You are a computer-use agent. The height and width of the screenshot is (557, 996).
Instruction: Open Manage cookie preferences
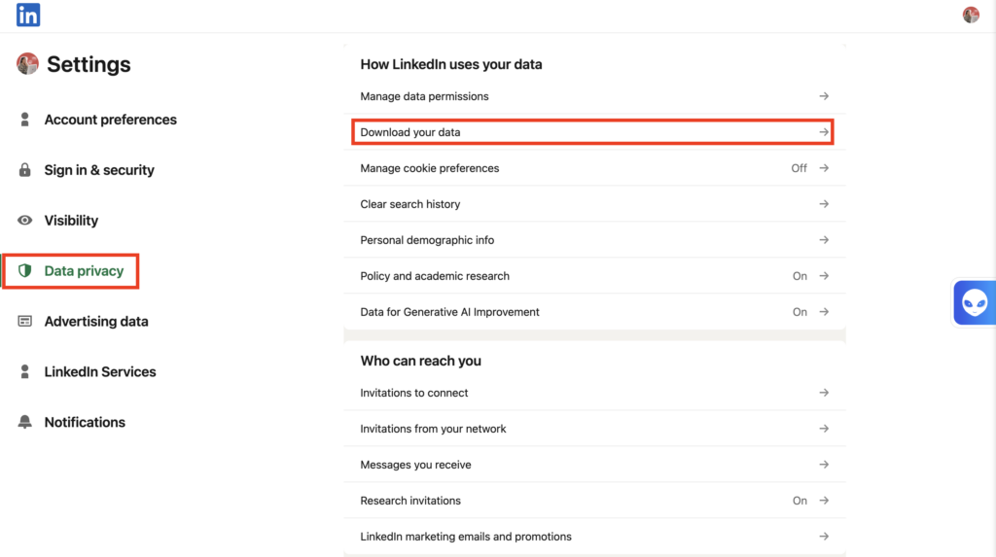tap(594, 168)
